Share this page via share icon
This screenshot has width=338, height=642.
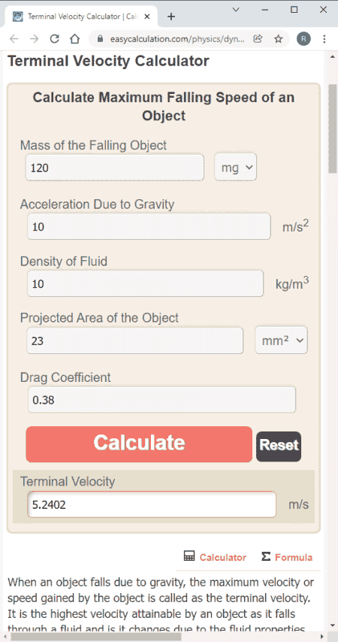coord(258,39)
